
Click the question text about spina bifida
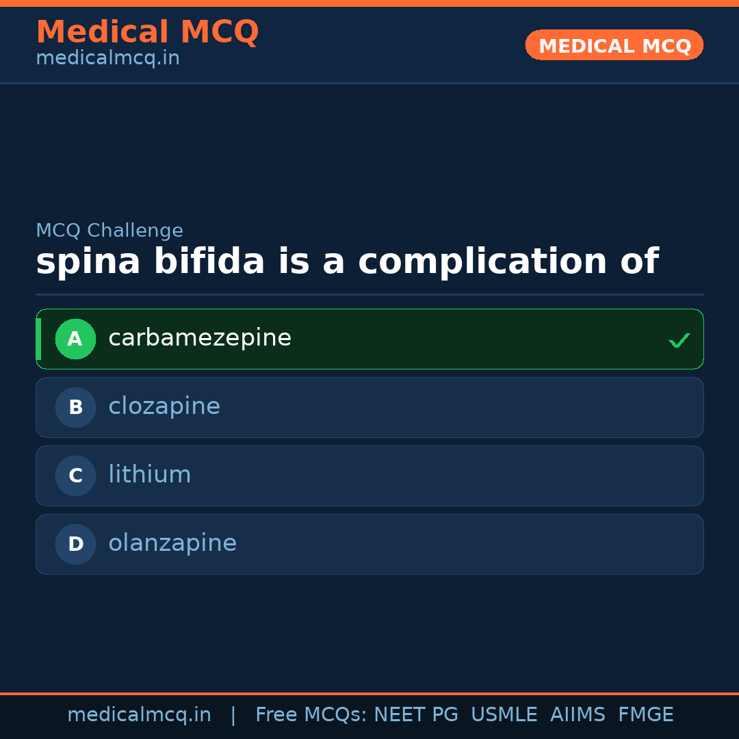[346, 262]
